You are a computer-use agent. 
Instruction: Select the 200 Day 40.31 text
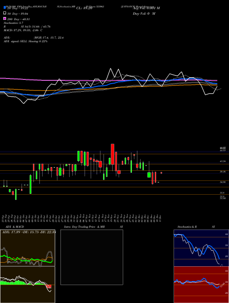click(18, 19)
